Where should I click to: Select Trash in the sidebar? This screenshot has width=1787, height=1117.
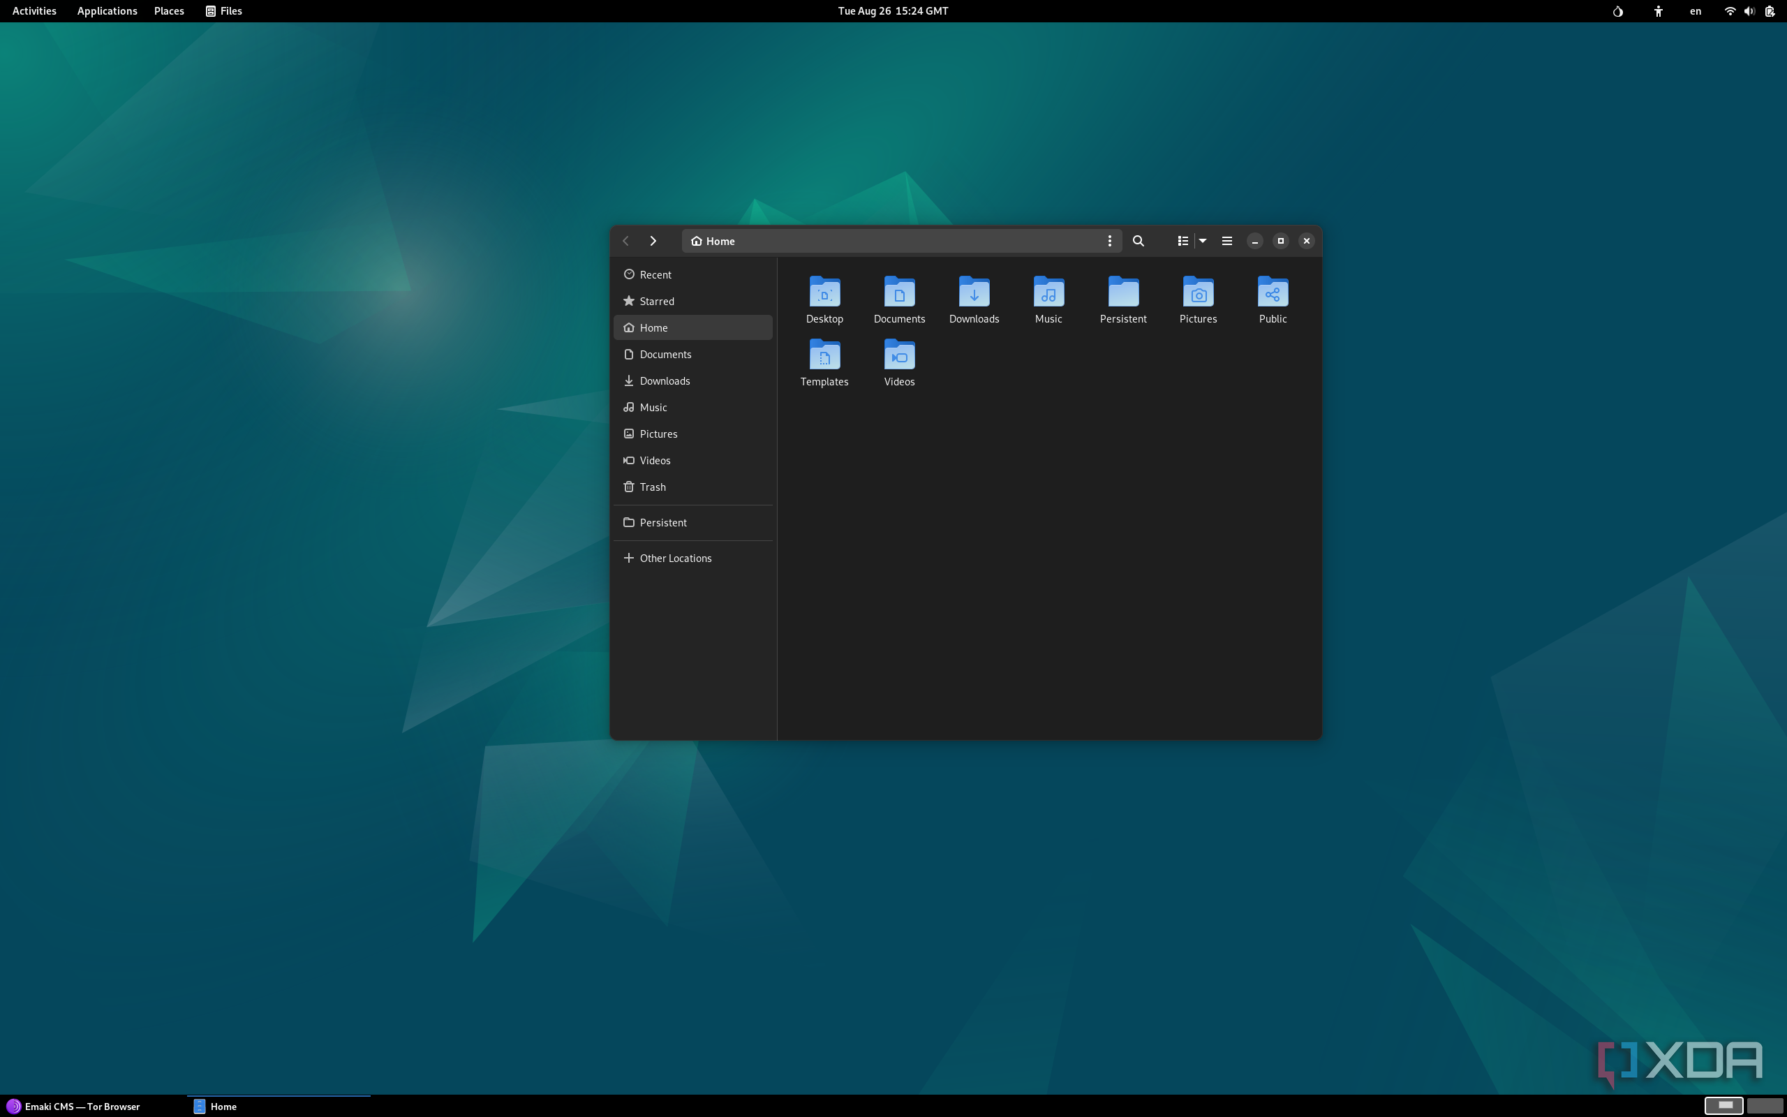653,487
